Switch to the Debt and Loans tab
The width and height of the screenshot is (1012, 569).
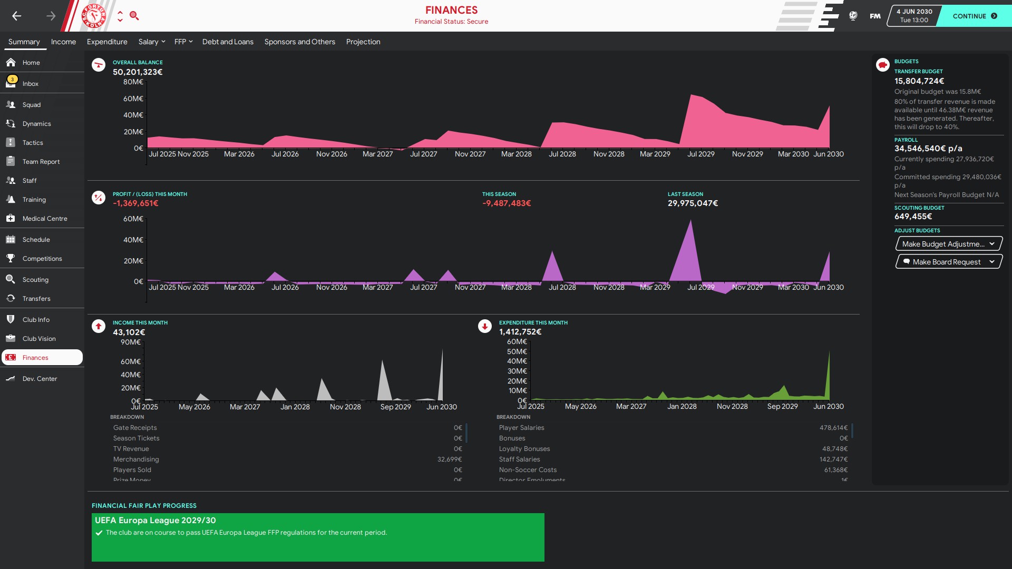point(228,42)
